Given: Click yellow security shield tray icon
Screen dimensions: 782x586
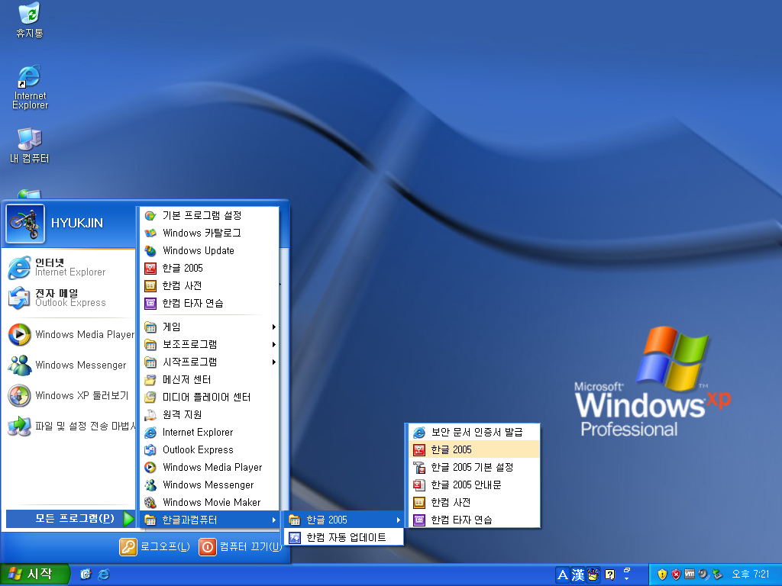Looking at the screenshot, I should (662, 575).
